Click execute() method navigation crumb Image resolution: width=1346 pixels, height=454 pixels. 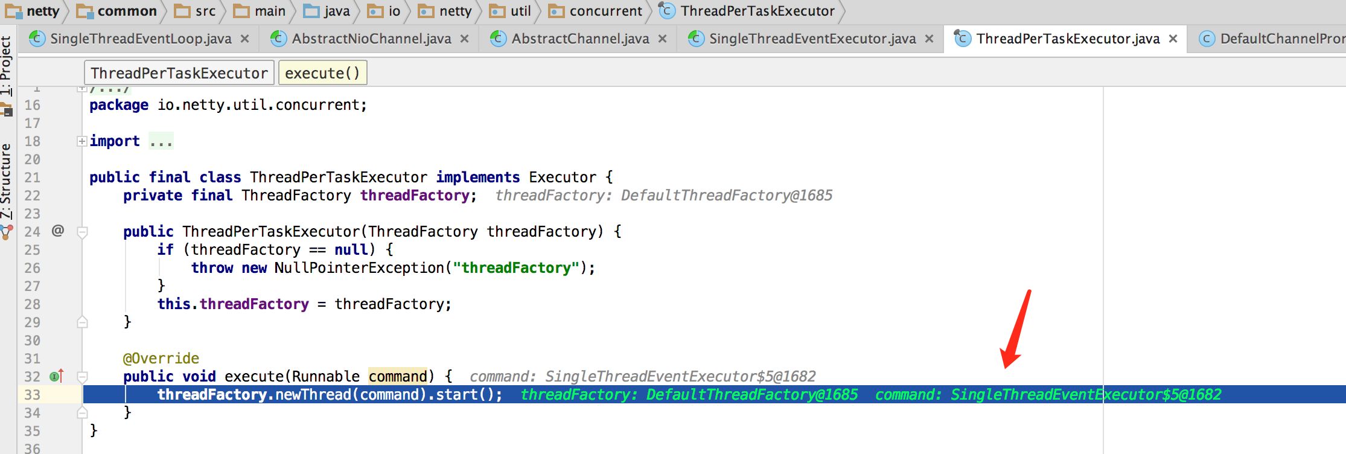(x=322, y=73)
